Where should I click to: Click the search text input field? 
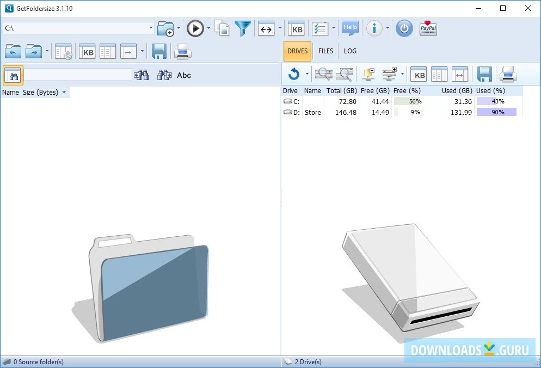tap(78, 75)
